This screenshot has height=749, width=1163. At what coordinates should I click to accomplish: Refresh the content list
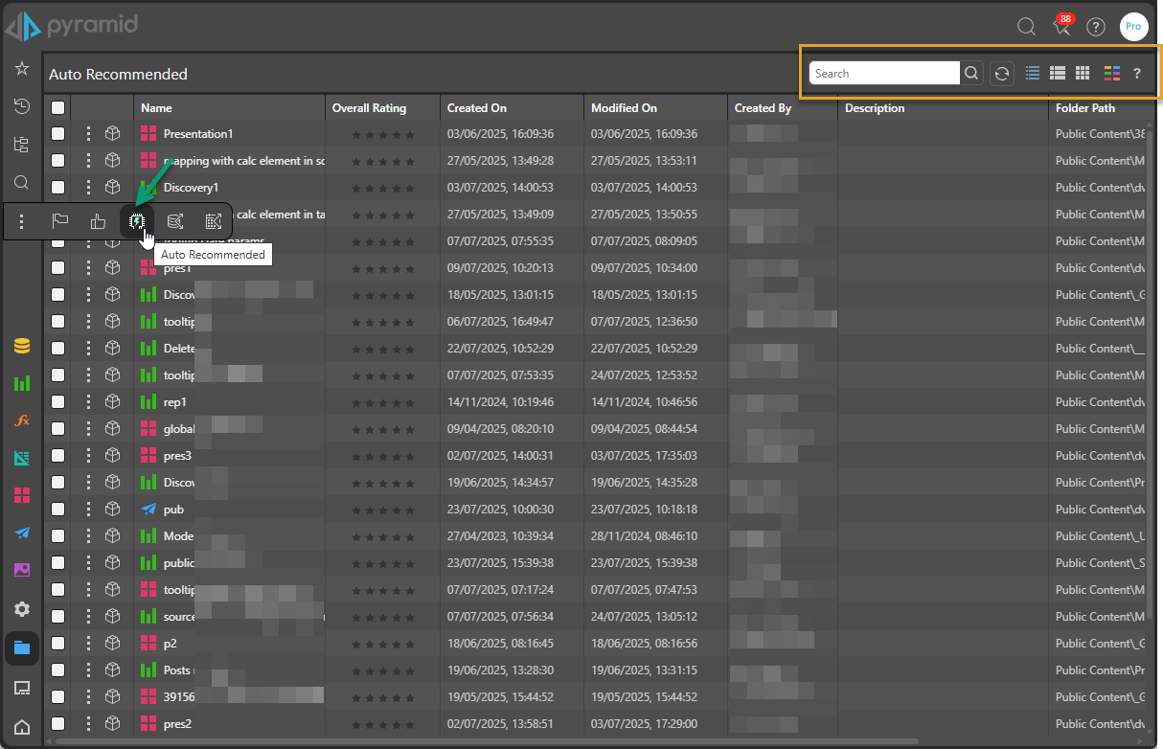tap(1001, 74)
